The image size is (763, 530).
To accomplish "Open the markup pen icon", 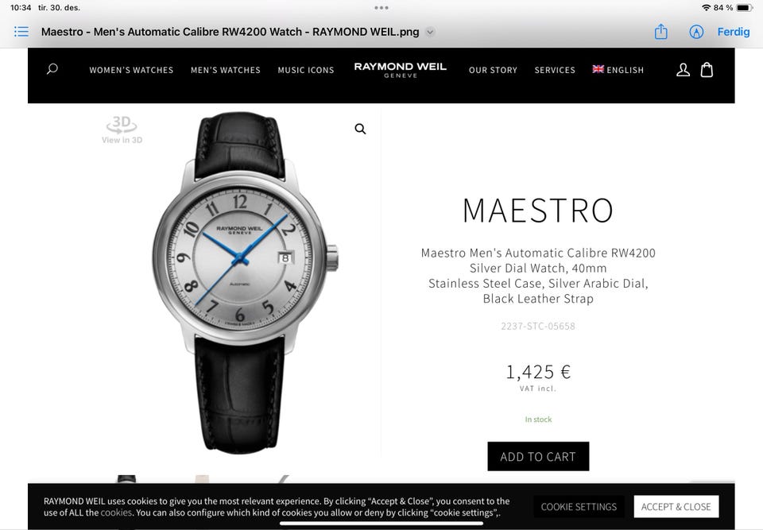I will pos(696,32).
